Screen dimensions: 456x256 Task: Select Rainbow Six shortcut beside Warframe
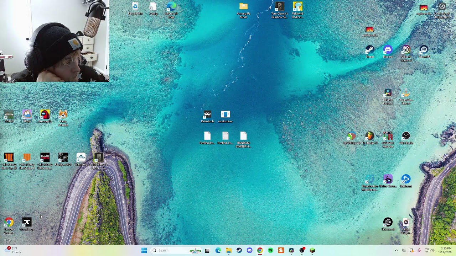pyautogui.click(x=99, y=161)
